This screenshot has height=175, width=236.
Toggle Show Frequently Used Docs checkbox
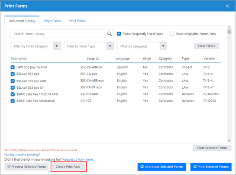click(119, 34)
